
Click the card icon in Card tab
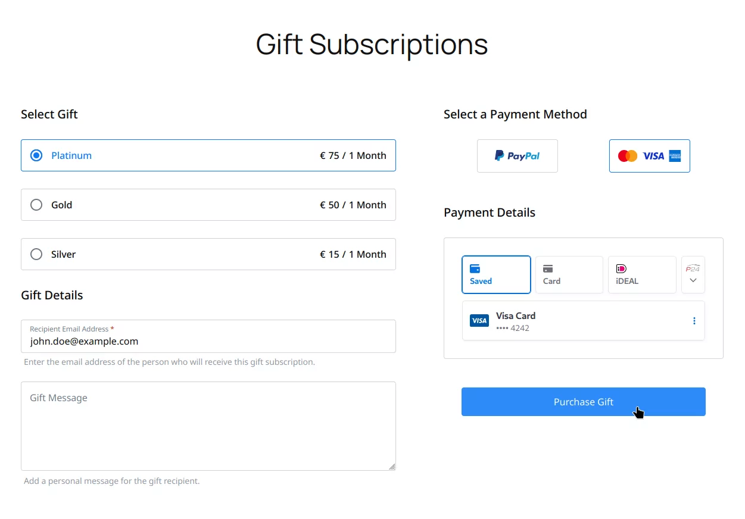(548, 269)
